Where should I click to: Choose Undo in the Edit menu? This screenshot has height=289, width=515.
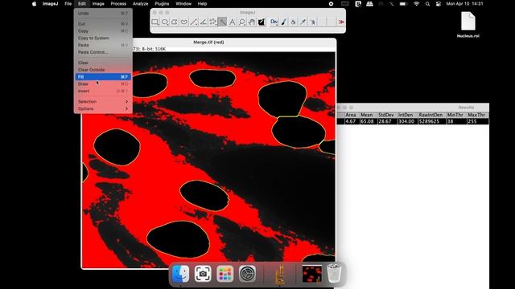point(103,13)
